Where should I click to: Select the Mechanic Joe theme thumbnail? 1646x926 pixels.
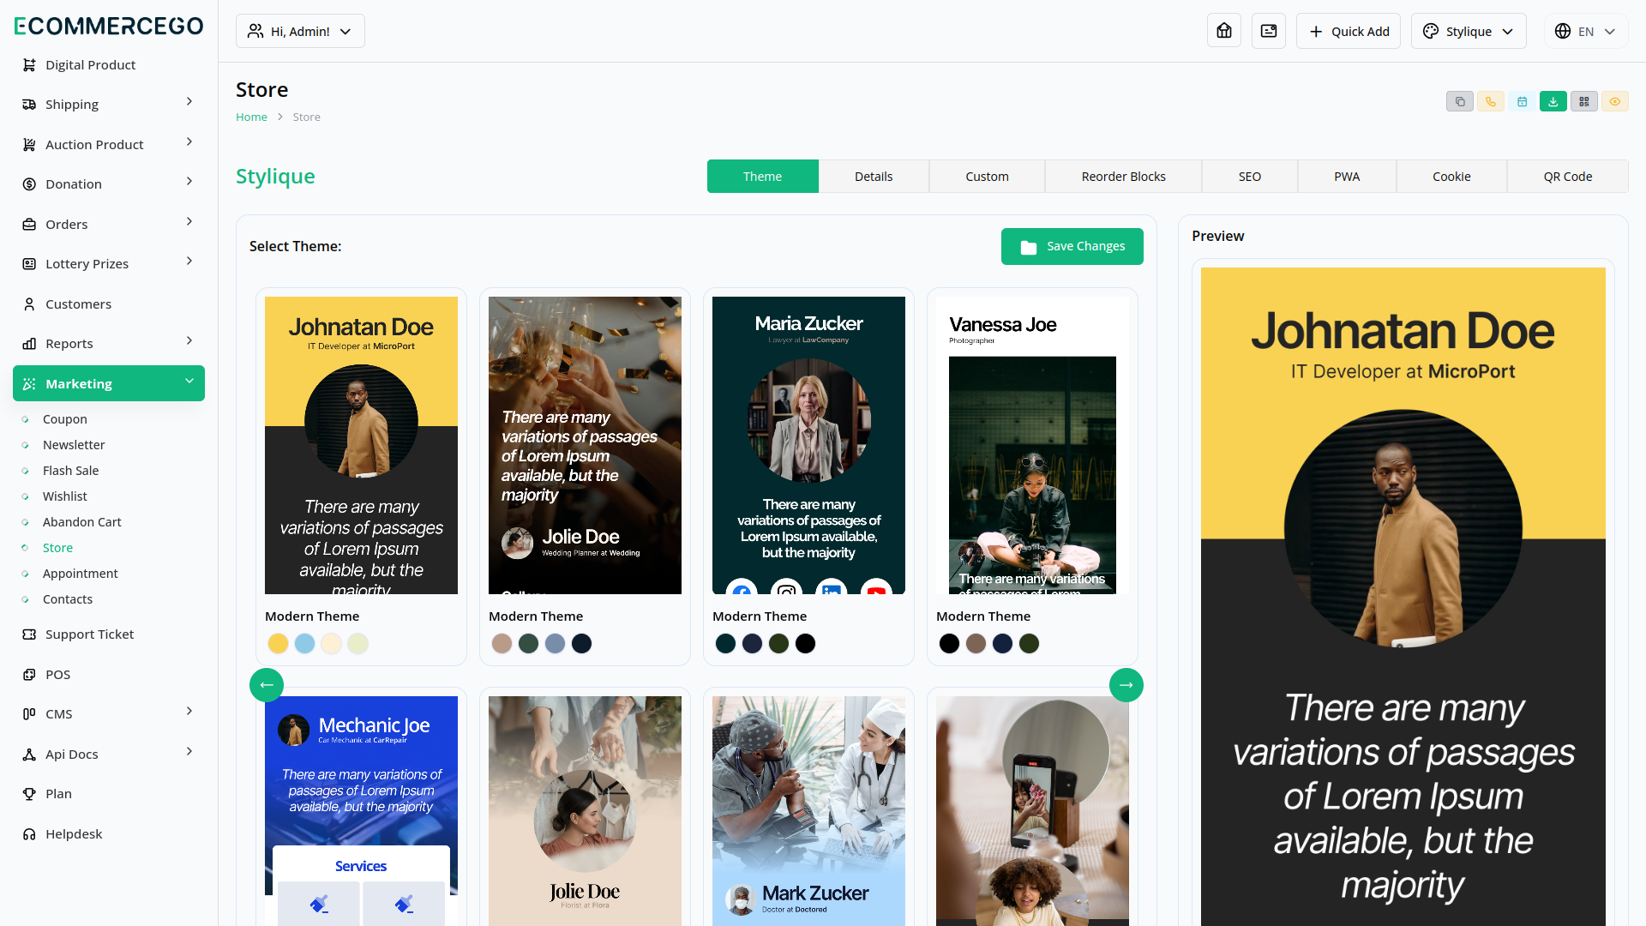click(x=361, y=810)
